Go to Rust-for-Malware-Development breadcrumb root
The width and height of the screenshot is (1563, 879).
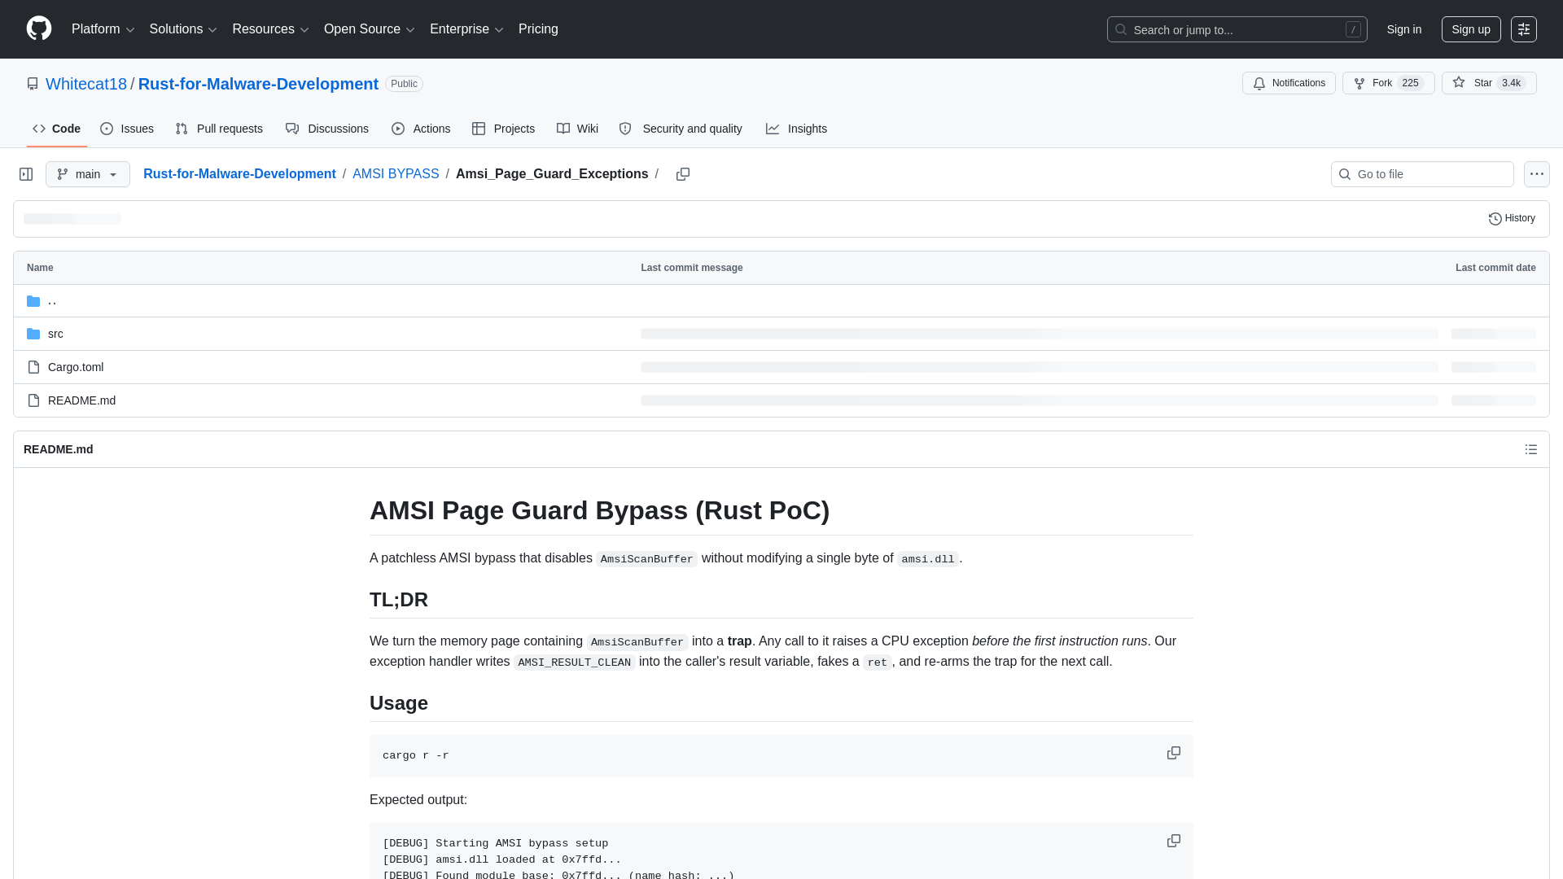click(x=239, y=174)
